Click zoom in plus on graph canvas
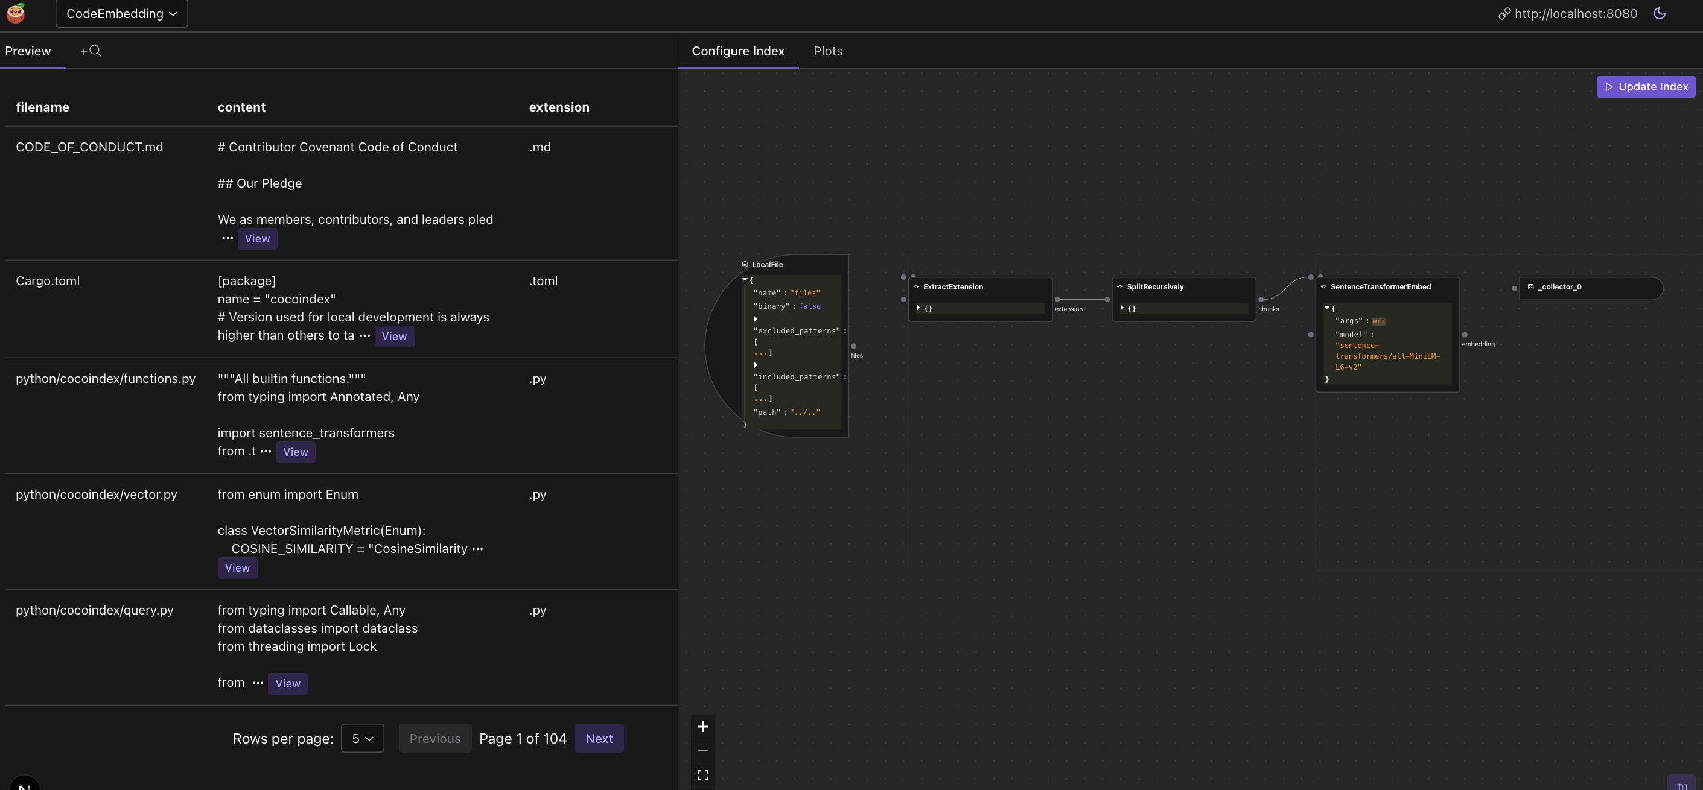Image resolution: width=1703 pixels, height=790 pixels. [703, 727]
